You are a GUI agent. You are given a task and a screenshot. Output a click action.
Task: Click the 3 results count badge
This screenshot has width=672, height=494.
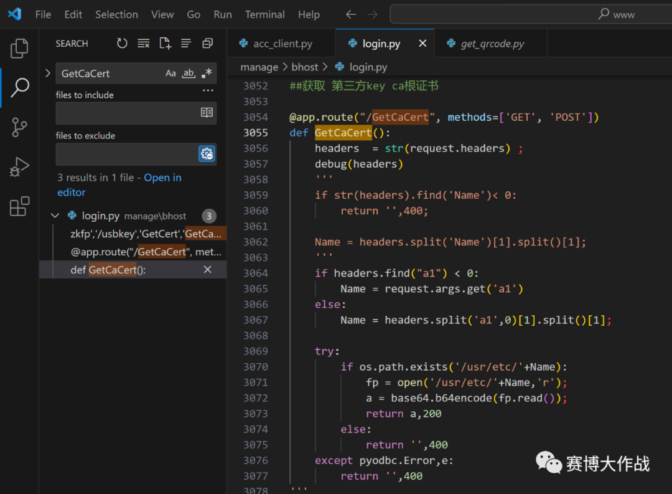click(209, 216)
